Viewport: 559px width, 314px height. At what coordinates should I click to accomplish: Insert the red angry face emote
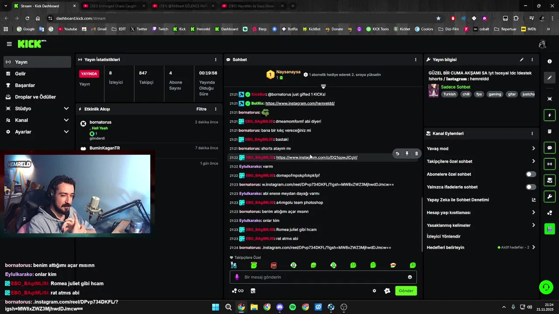[x=274, y=265]
